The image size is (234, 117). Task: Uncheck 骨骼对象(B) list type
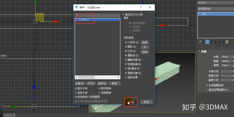(x=126, y=73)
